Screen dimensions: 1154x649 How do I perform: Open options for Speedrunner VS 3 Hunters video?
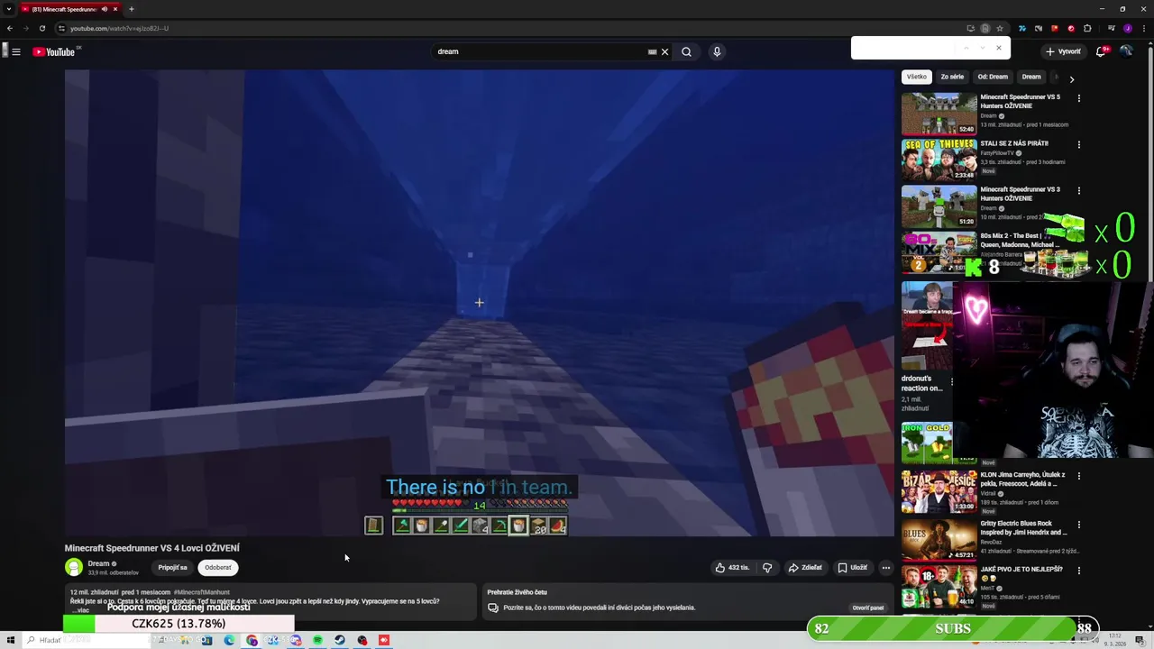[1079, 191]
